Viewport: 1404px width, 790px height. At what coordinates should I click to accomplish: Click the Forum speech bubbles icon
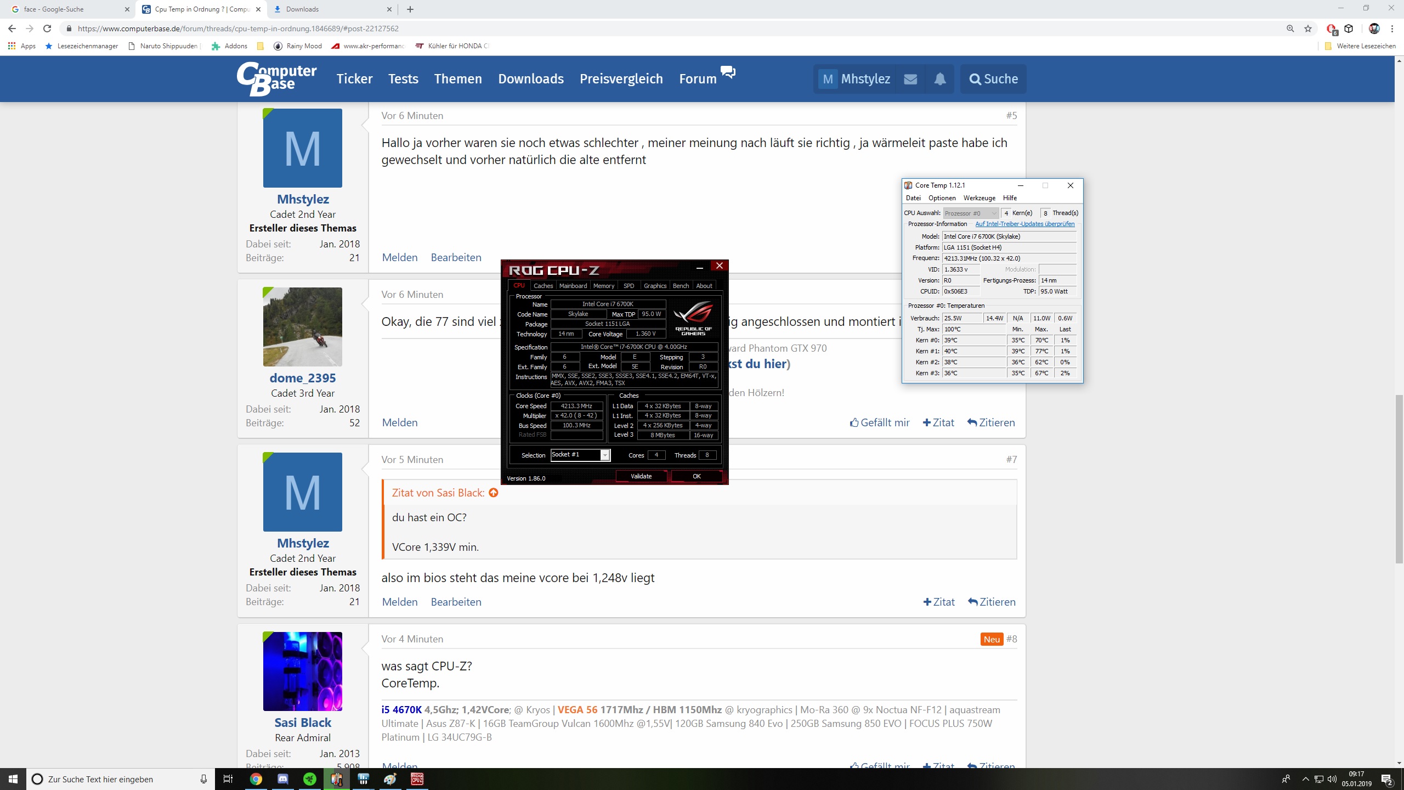click(x=728, y=72)
